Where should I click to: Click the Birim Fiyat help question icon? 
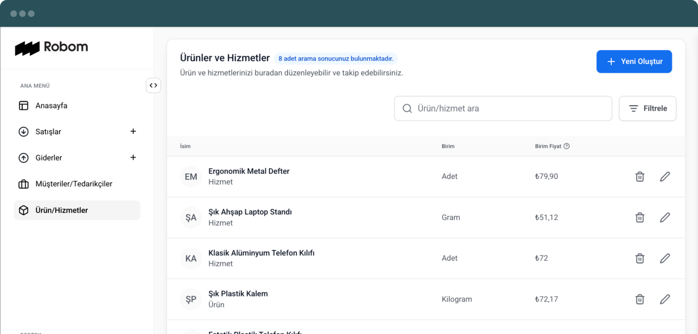coord(566,146)
